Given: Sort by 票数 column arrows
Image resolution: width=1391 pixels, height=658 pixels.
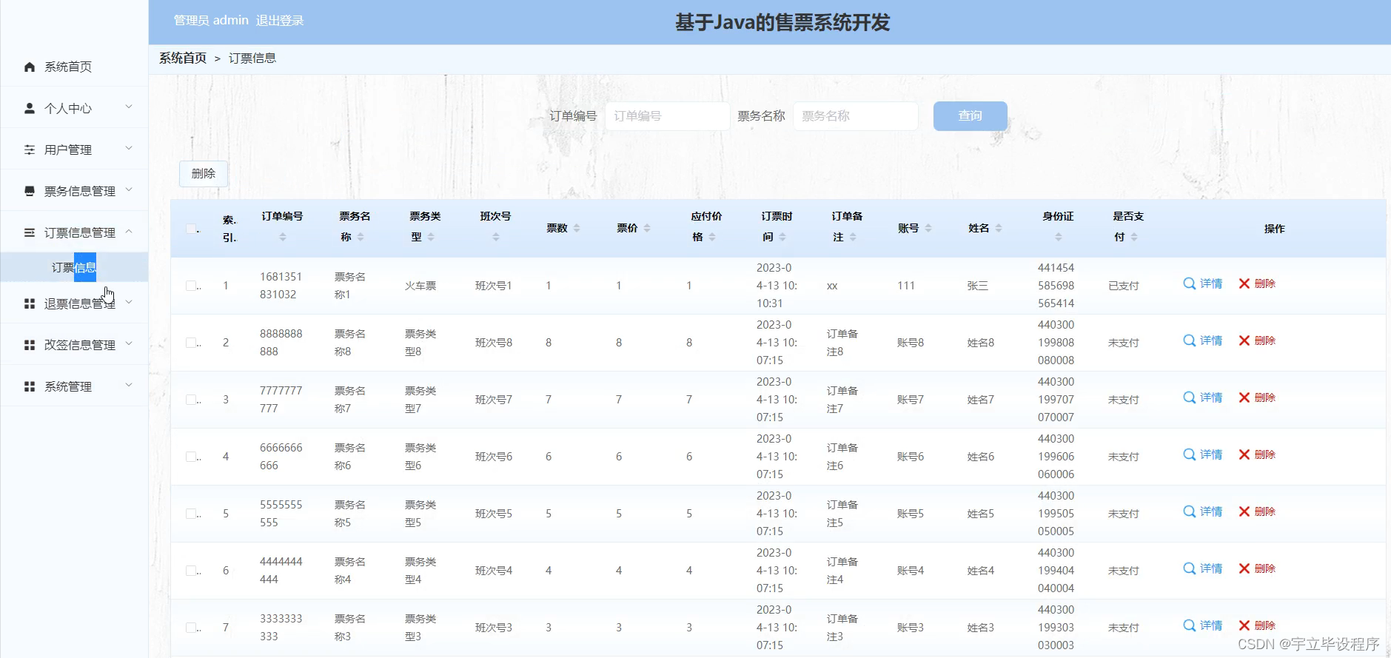Looking at the screenshot, I should coord(577,228).
